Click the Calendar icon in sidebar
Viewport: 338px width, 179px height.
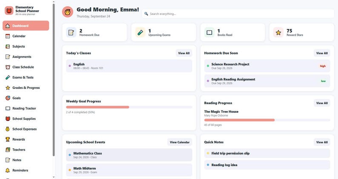pos(8,36)
